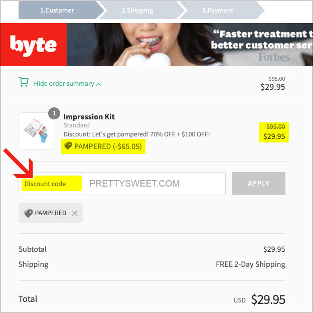Click the Apply discount button
The height and width of the screenshot is (313, 313).
(259, 184)
